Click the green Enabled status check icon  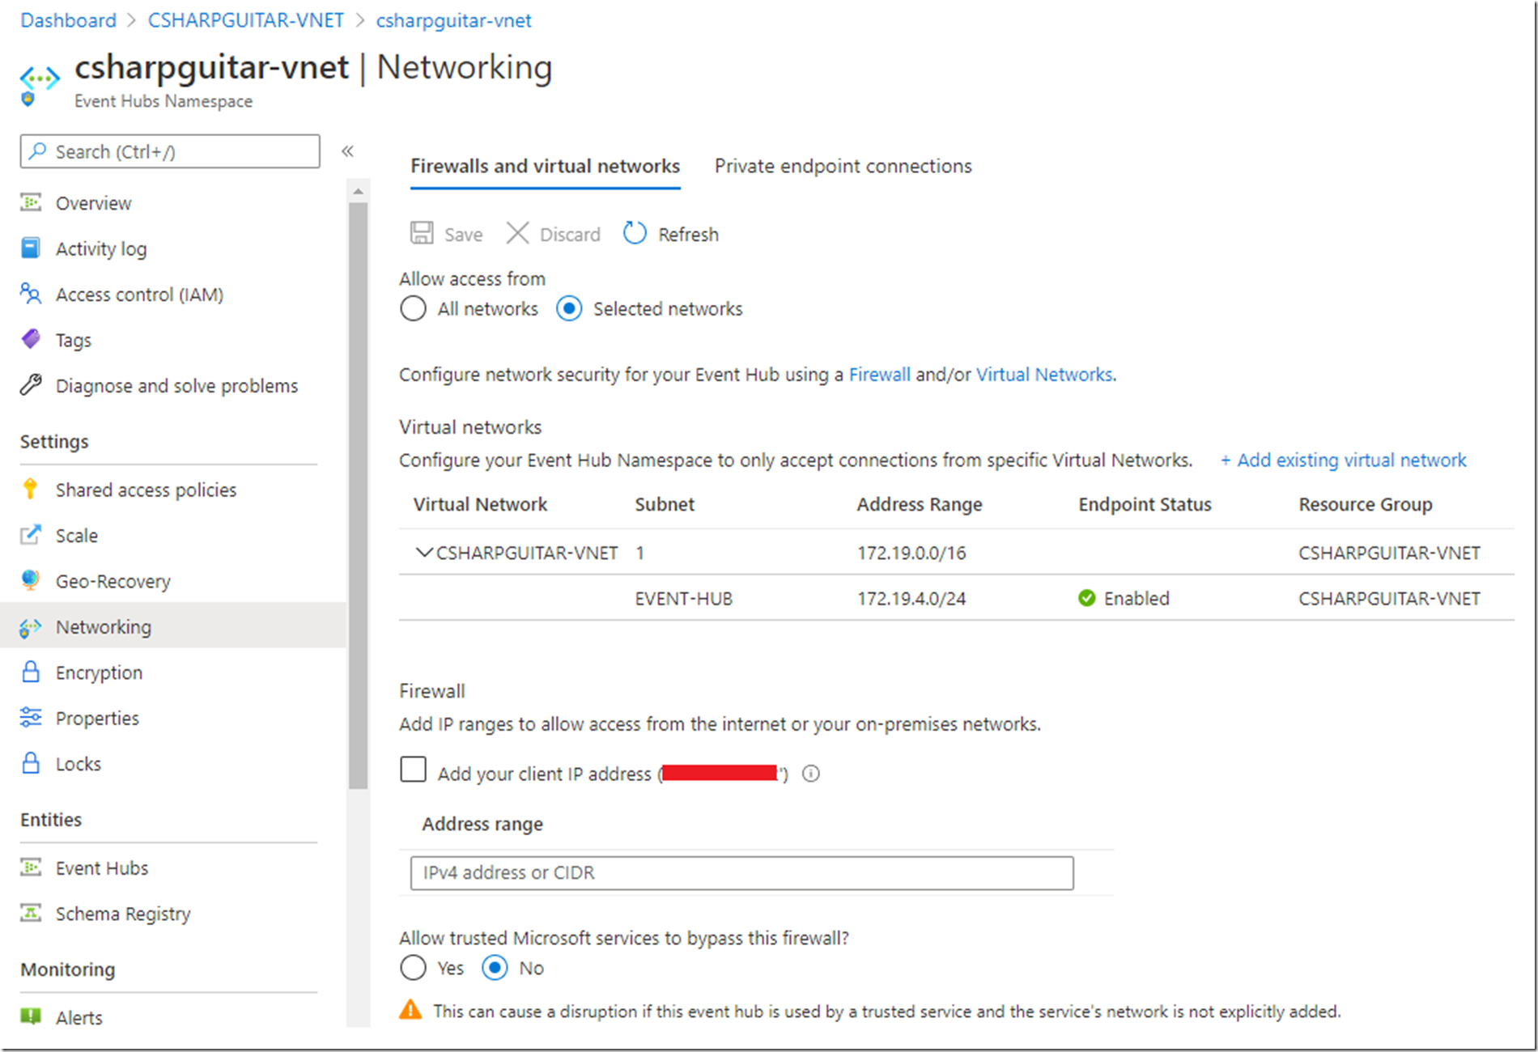1087,598
